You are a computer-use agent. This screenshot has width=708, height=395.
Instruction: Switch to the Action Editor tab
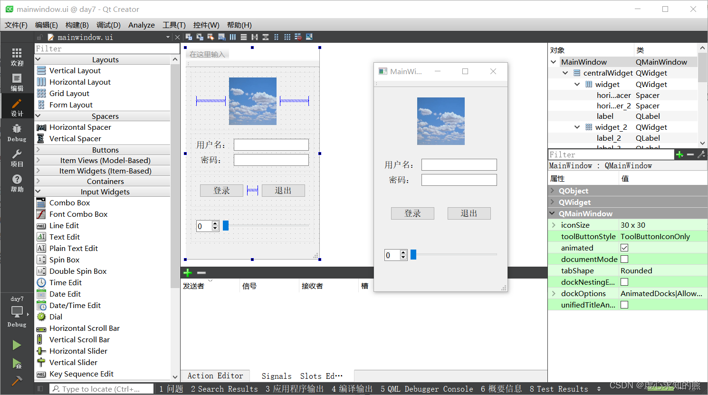215,376
